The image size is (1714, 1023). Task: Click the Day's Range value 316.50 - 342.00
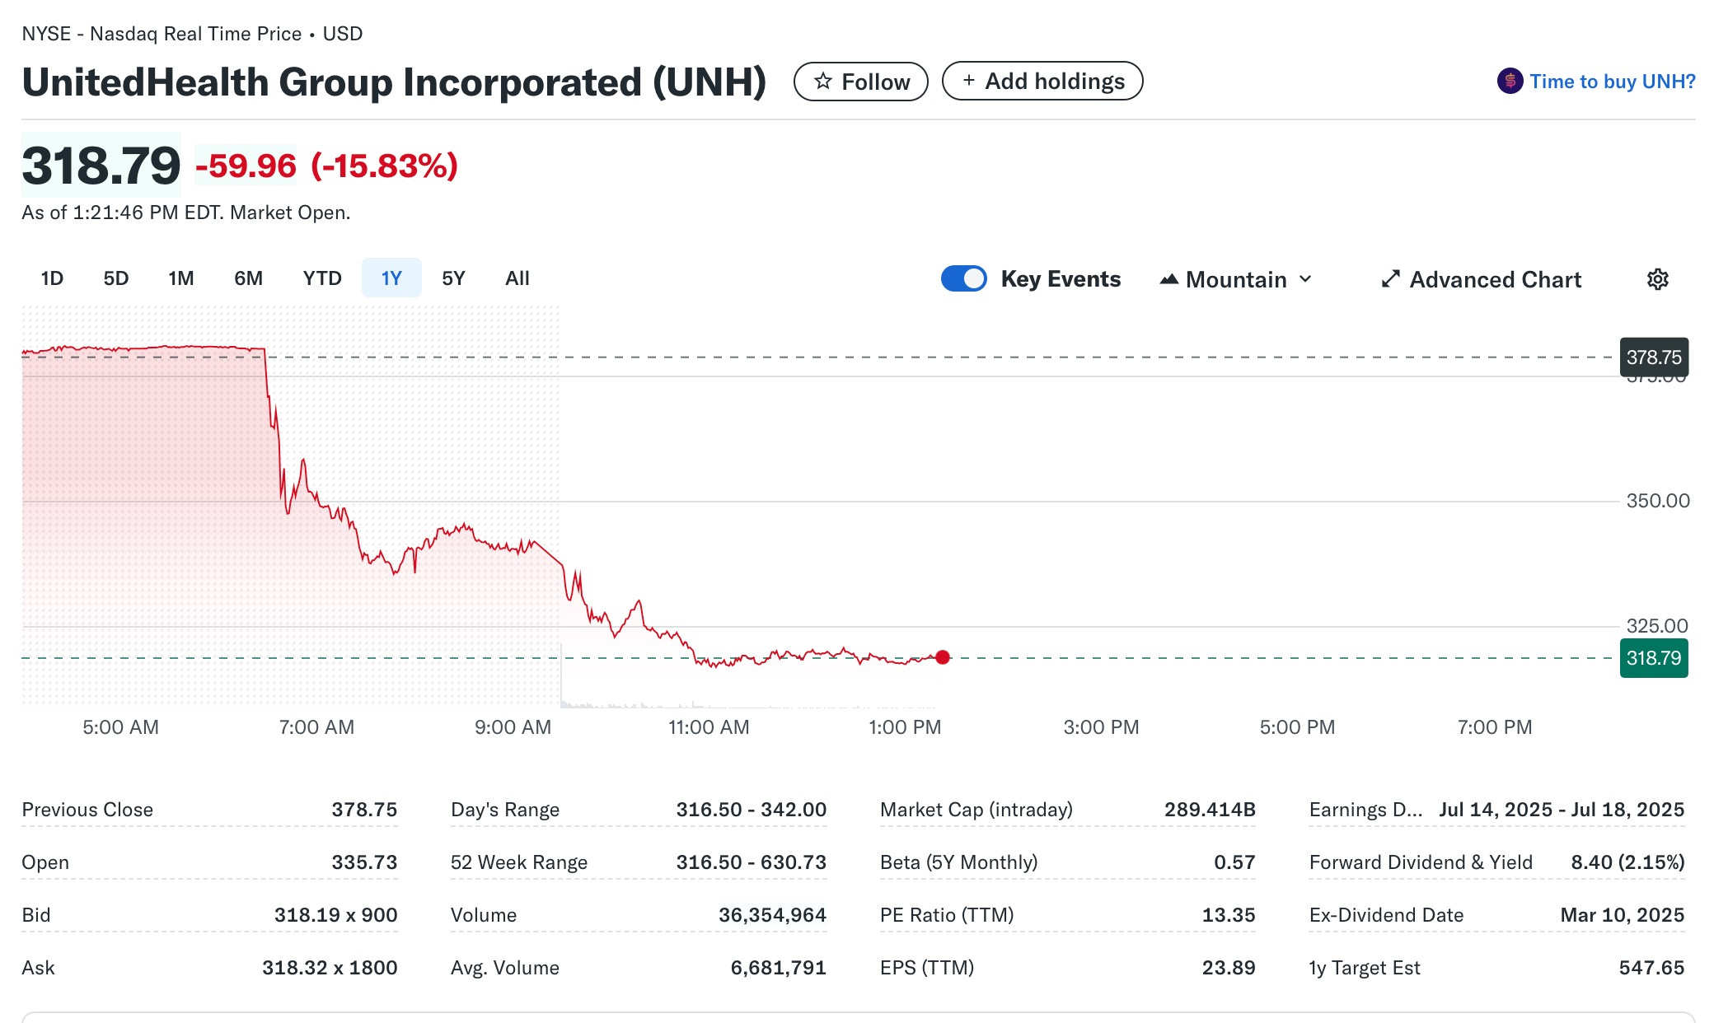pos(752,810)
